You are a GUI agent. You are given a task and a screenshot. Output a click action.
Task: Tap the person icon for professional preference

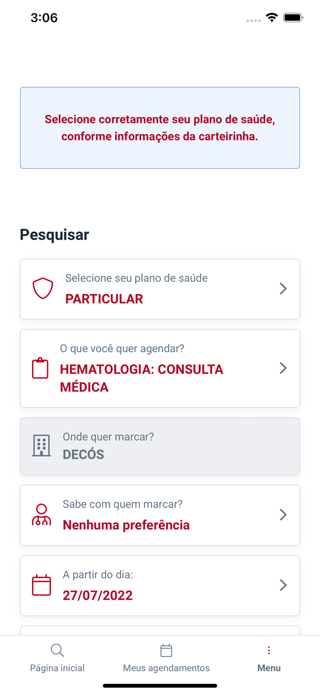pyautogui.click(x=42, y=514)
